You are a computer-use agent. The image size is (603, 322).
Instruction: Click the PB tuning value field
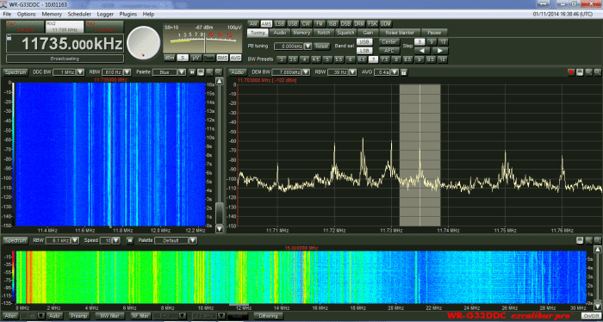pyautogui.click(x=289, y=46)
